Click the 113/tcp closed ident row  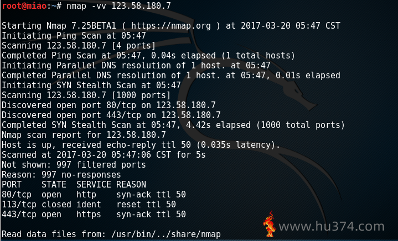(89, 205)
